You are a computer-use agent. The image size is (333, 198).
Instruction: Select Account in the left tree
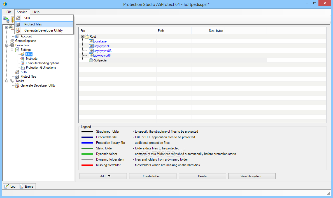(x=26, y=36)
